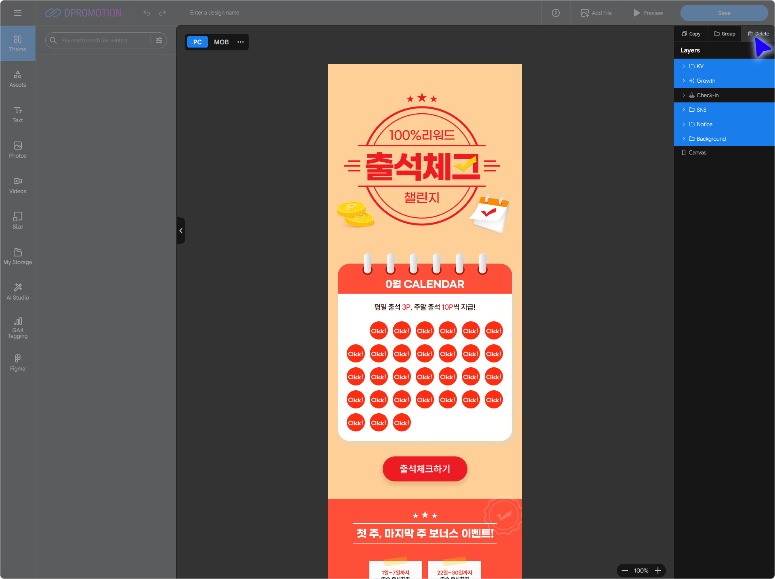Click the search magnifier icon
Screen dimensions: 775x579
(x=53, y=40)
